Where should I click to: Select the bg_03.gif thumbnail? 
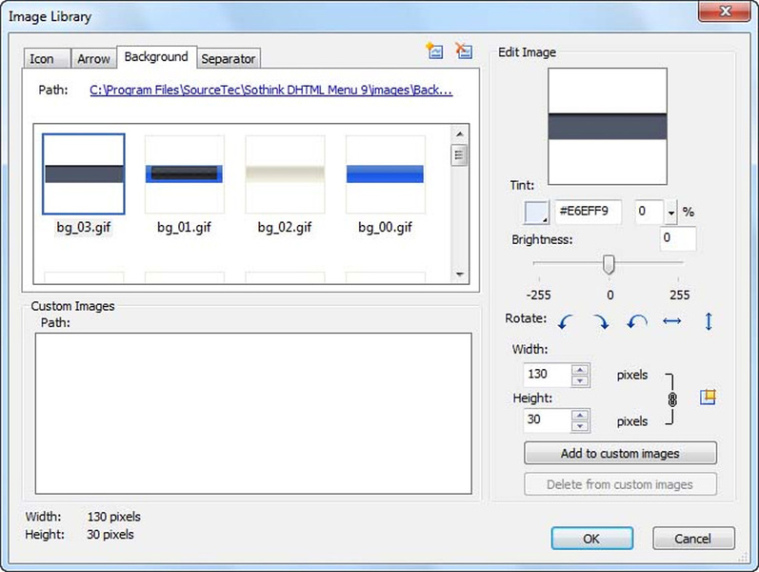click(x=84, y=174)
